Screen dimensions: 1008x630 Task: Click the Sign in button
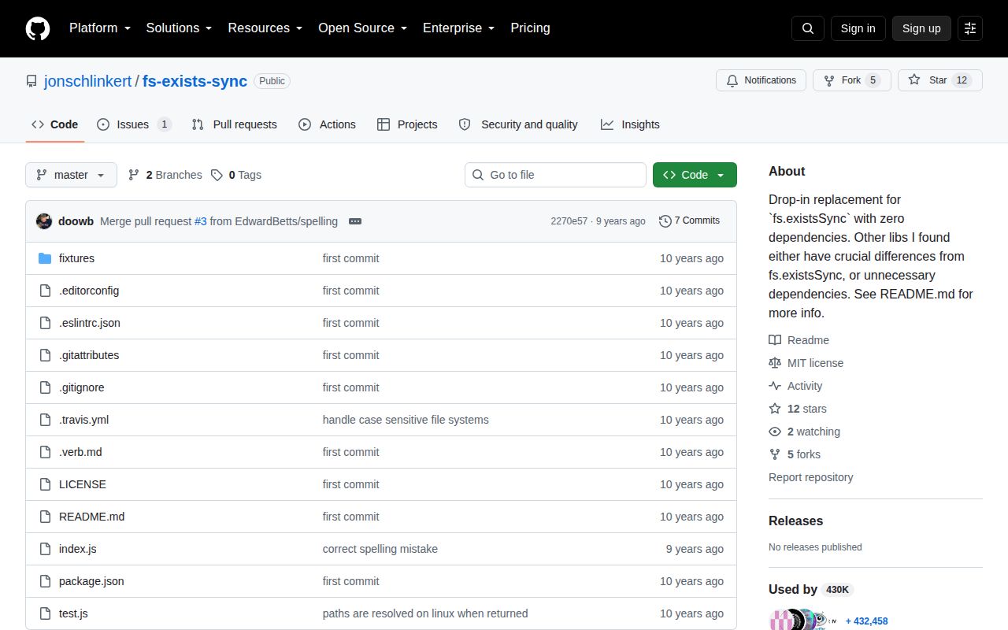point(858,28)
